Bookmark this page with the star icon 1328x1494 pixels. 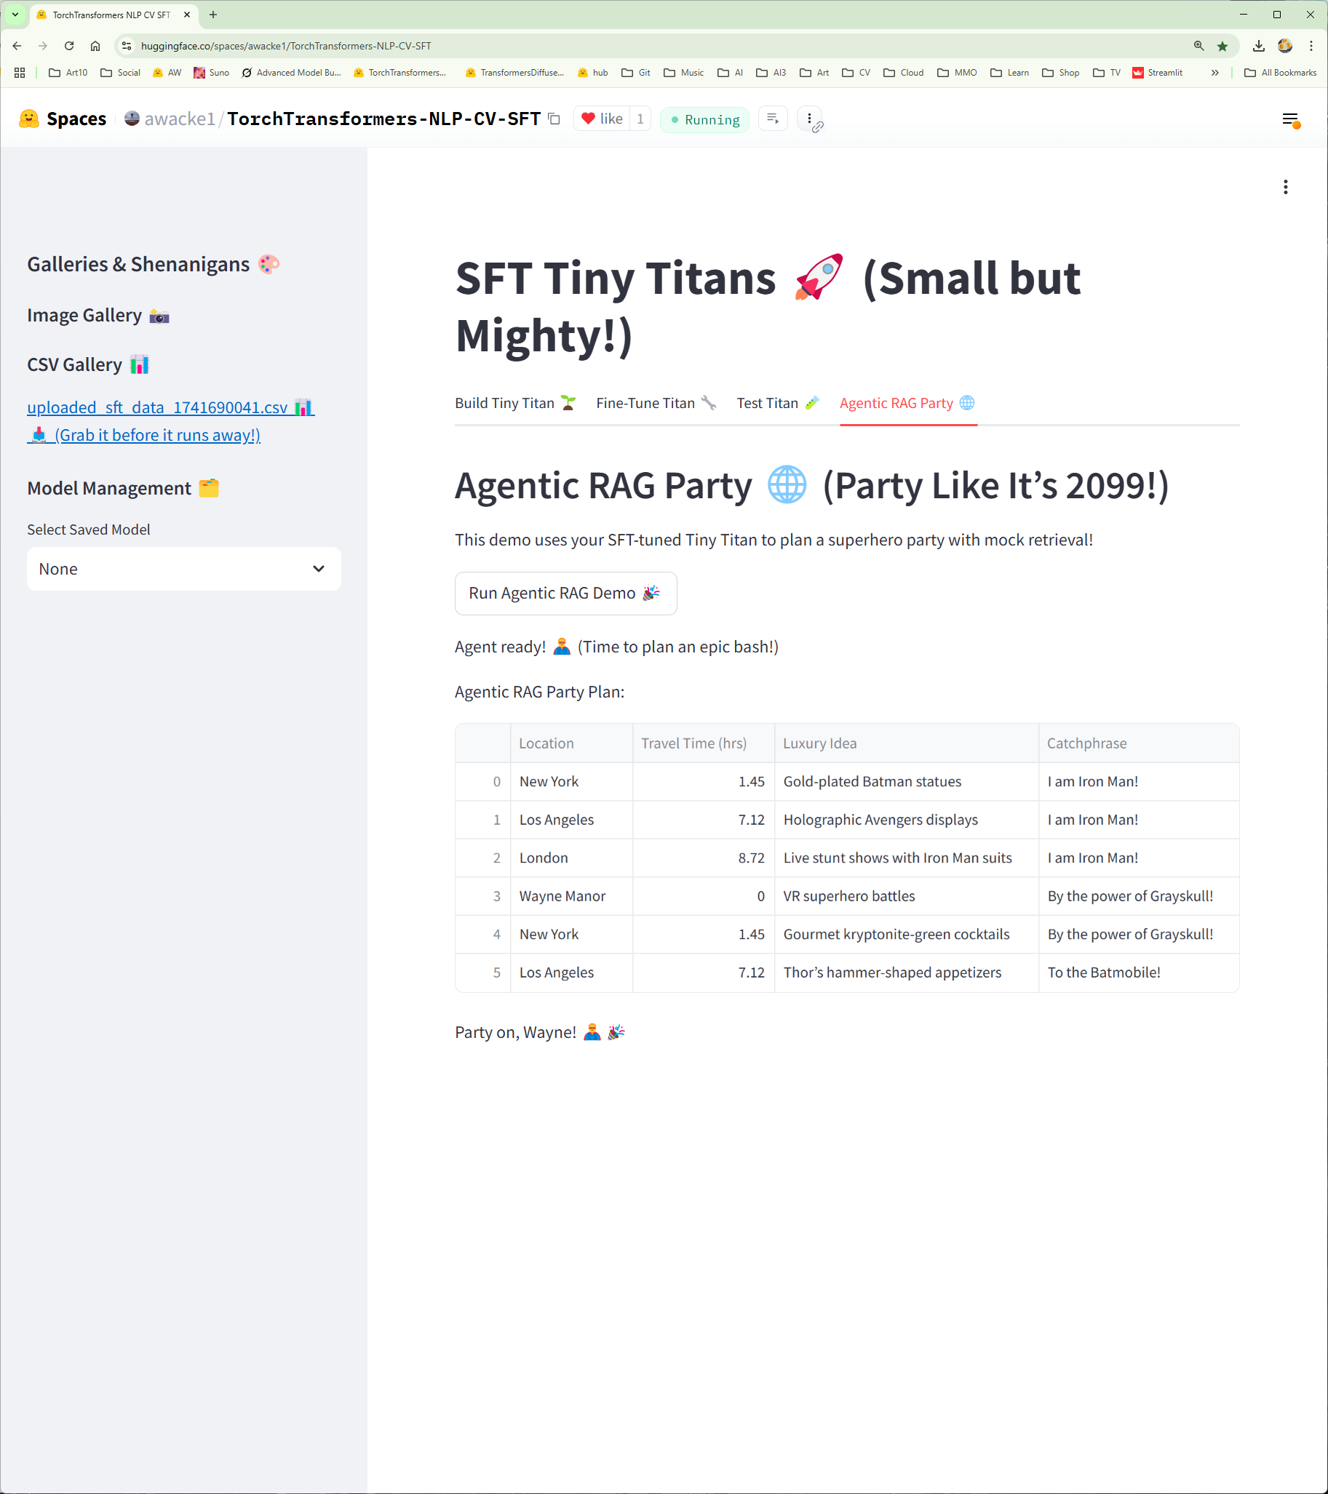(1222, 46)
